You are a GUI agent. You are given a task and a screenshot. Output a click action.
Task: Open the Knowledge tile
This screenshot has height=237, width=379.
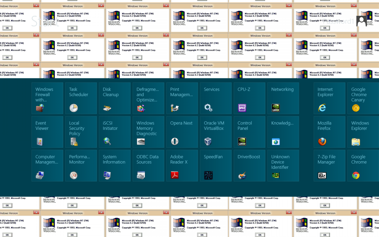coord(283,132)
